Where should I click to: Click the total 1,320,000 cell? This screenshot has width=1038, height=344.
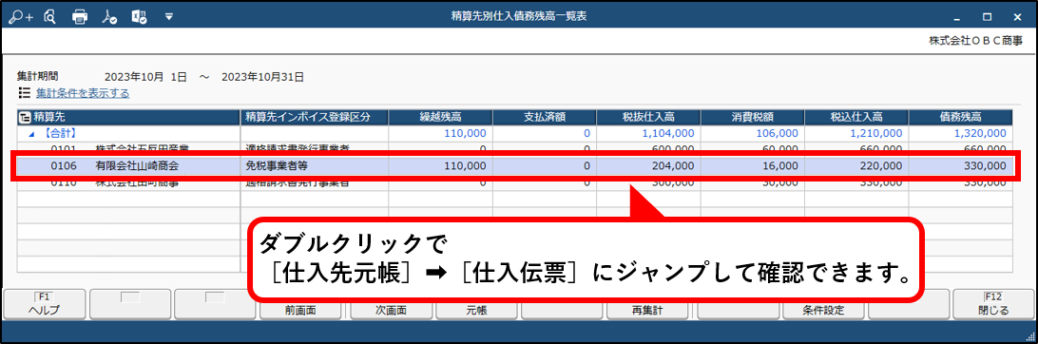tap(961, 133)
